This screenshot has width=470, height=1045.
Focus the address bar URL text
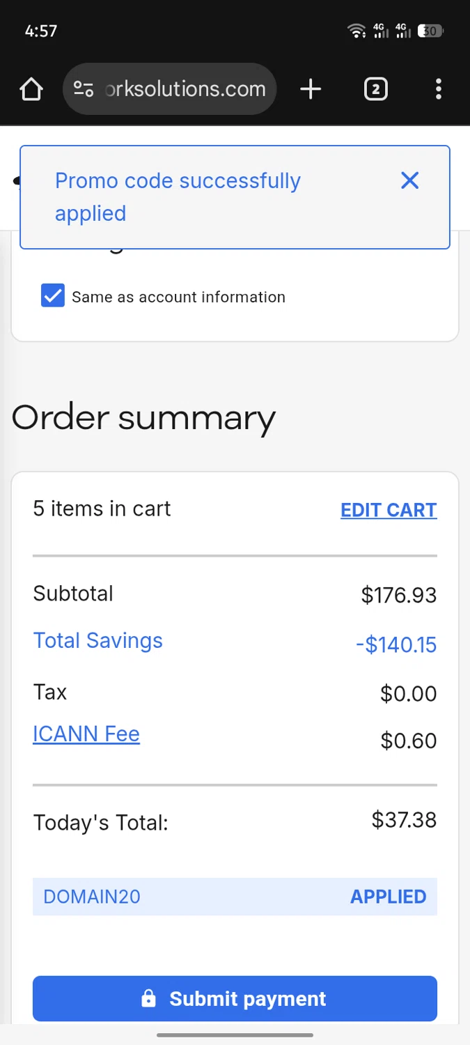(185, 89)
